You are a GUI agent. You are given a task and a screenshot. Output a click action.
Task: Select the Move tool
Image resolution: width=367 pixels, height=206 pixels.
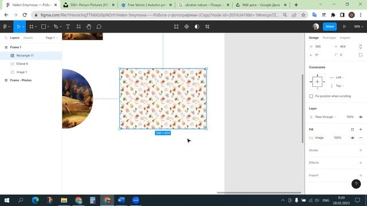[x=18, y=27]
